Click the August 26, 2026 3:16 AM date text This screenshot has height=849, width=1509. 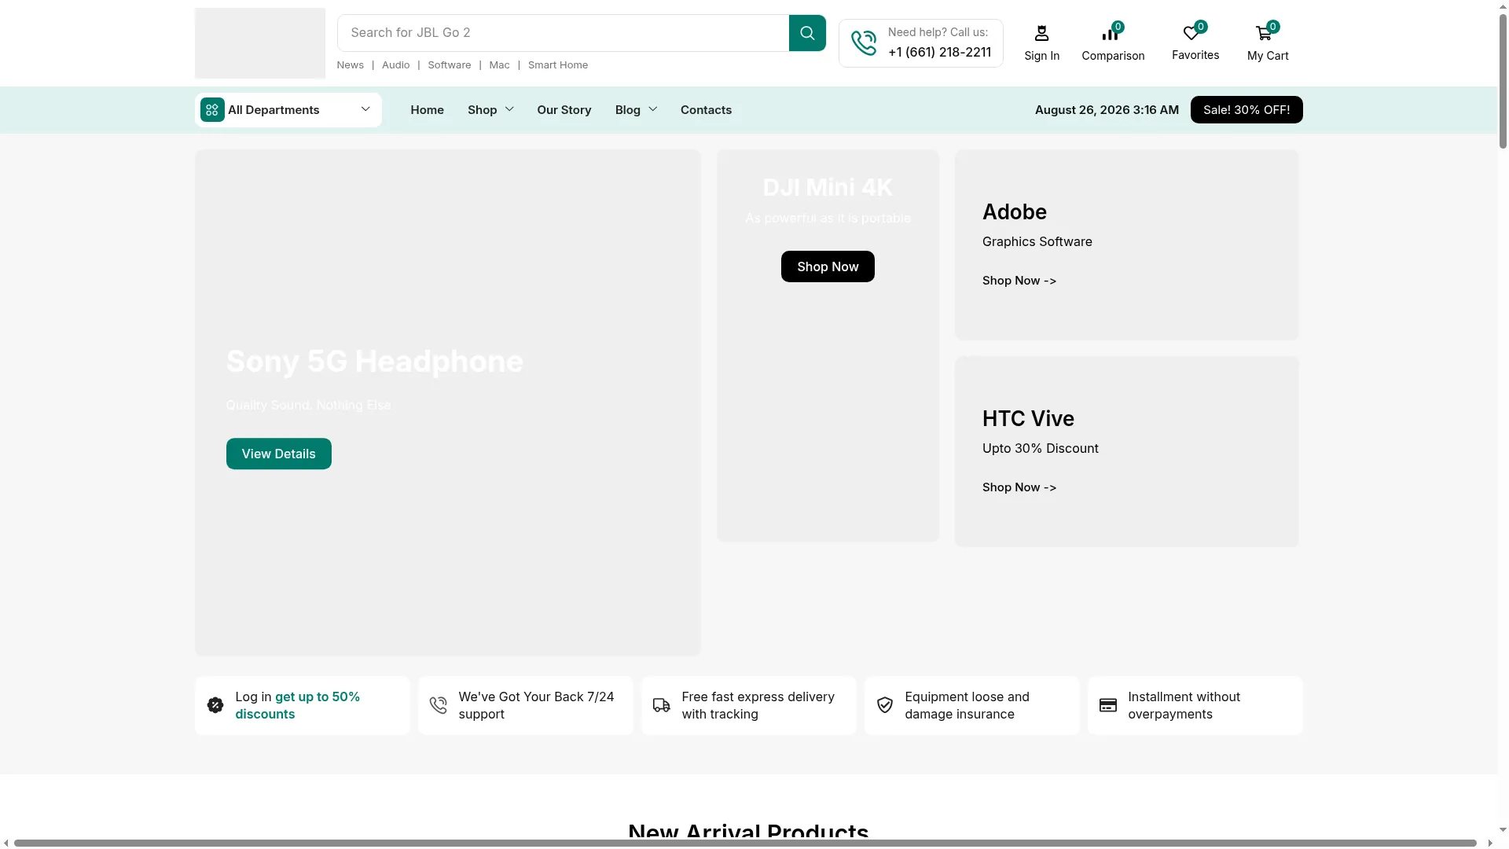tap(1107, 110)
